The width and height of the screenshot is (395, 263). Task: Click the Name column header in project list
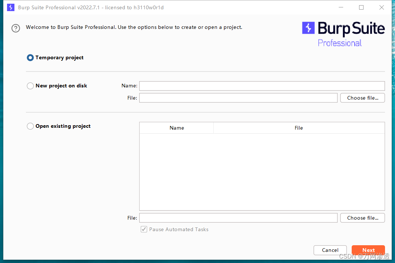177,128
